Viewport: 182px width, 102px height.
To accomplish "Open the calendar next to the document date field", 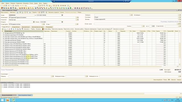I will click(62, 15).
